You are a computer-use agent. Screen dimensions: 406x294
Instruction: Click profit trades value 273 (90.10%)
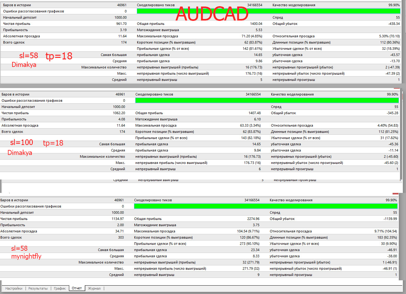coord(249,244)
